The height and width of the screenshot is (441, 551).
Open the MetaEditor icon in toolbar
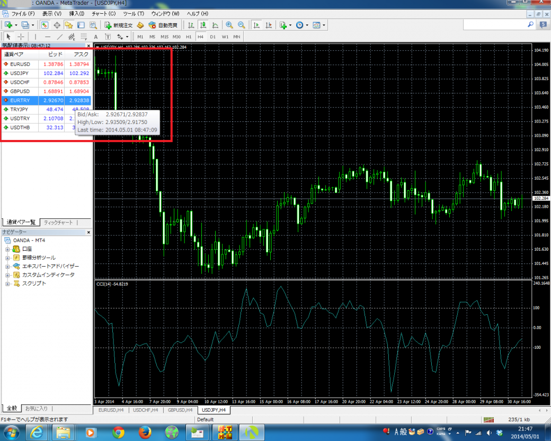[140, 25]
